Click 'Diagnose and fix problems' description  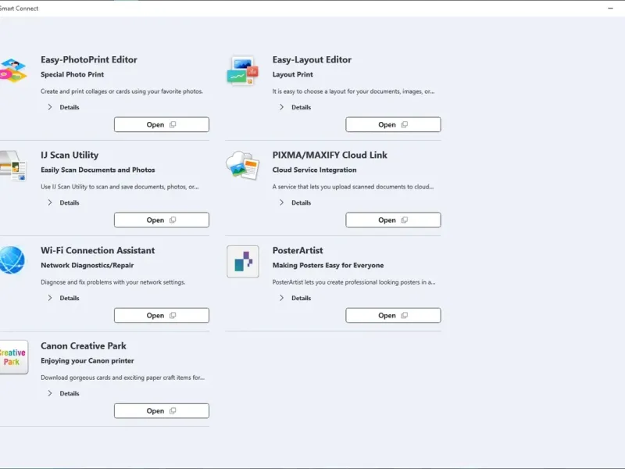(x=112, y=282)
